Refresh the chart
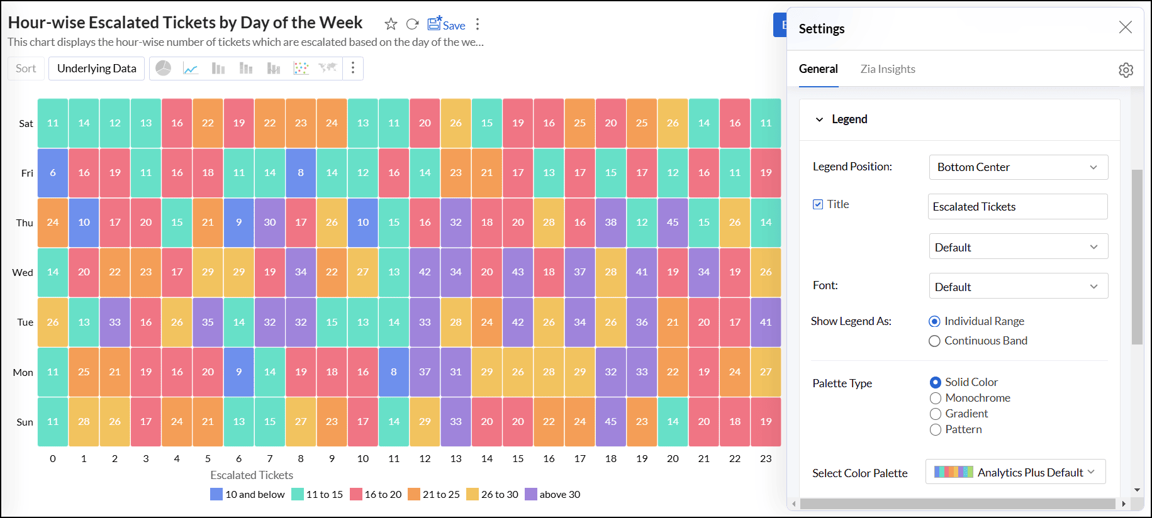 pyautogui.click(x=412, y=25)
